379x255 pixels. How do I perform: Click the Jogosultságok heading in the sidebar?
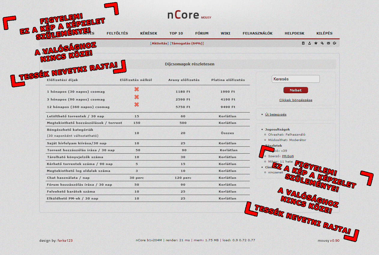pyautogui.click(x=277, y=130)
